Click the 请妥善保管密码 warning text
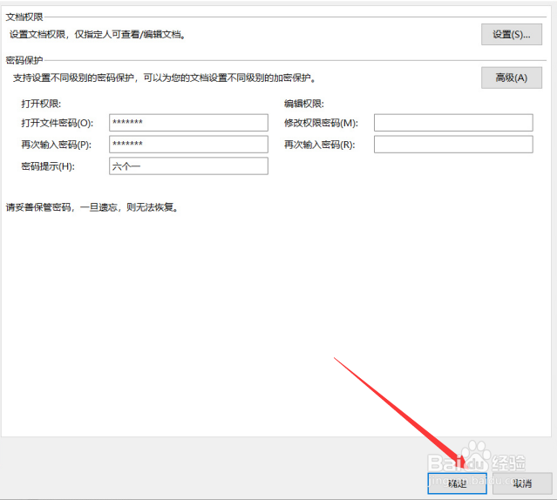The width and height of the screenshot is (557, 500). (92, 207)
